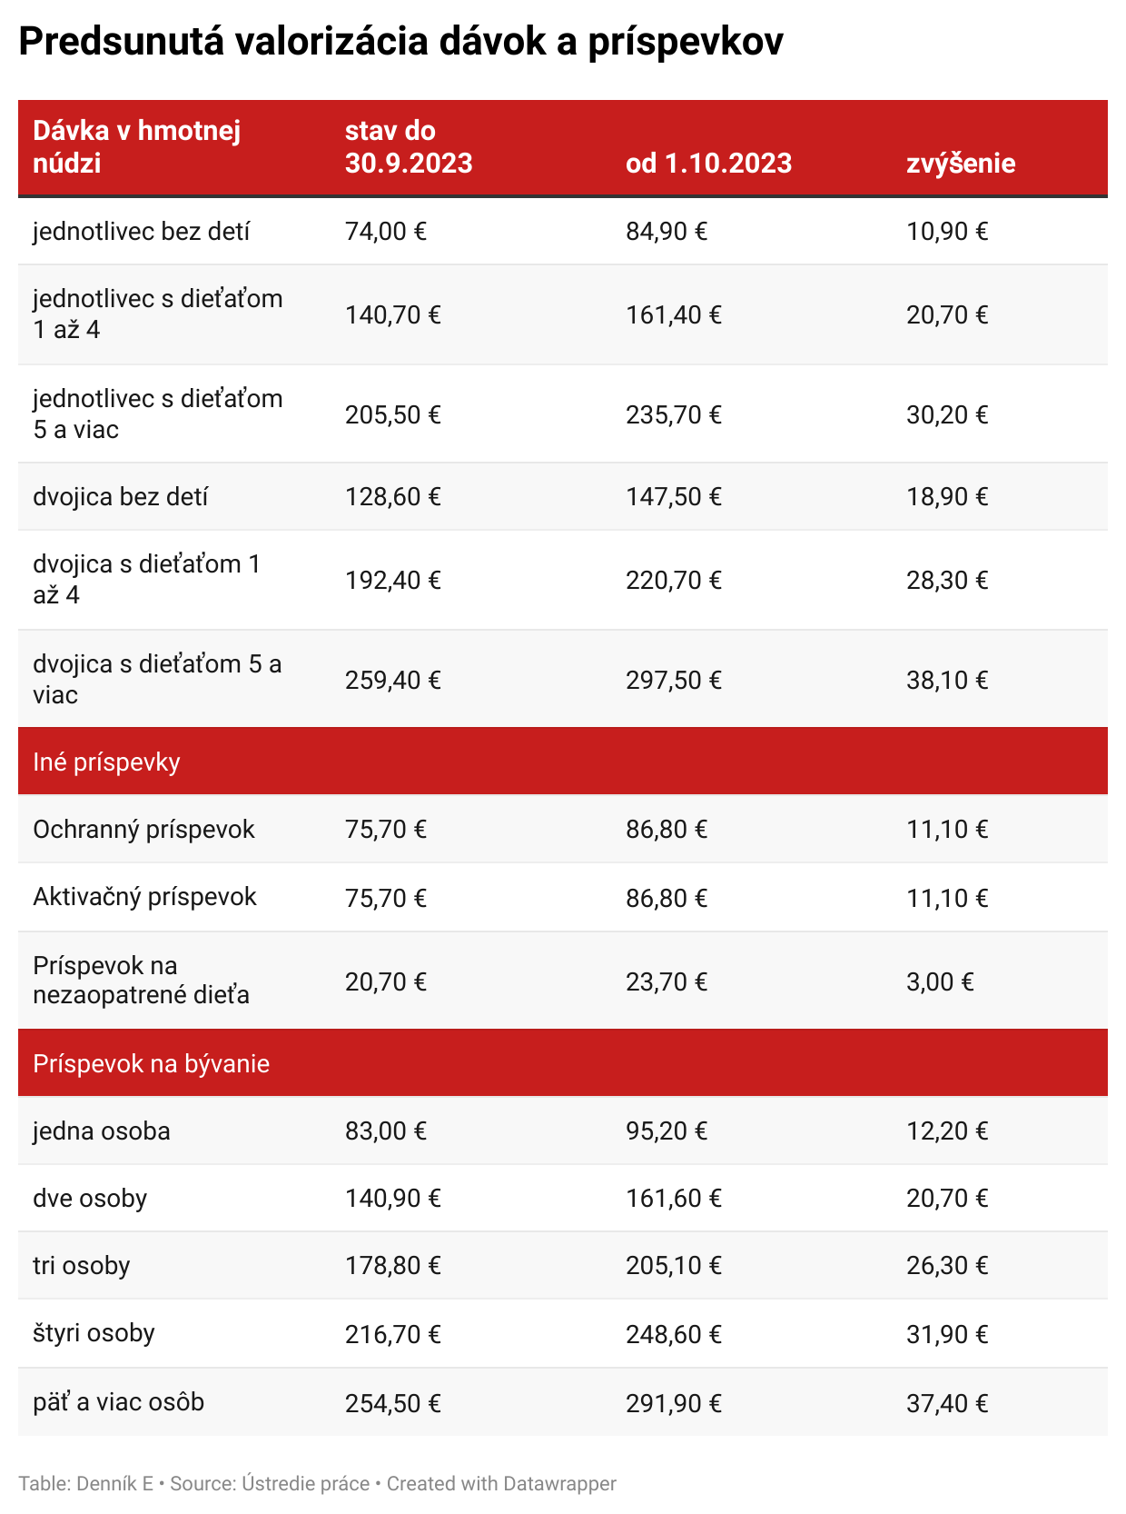Click the 'od 1.10.2023' column header
The width and height of the screenshot is (1126, 1514).
(x=708, y=164)
